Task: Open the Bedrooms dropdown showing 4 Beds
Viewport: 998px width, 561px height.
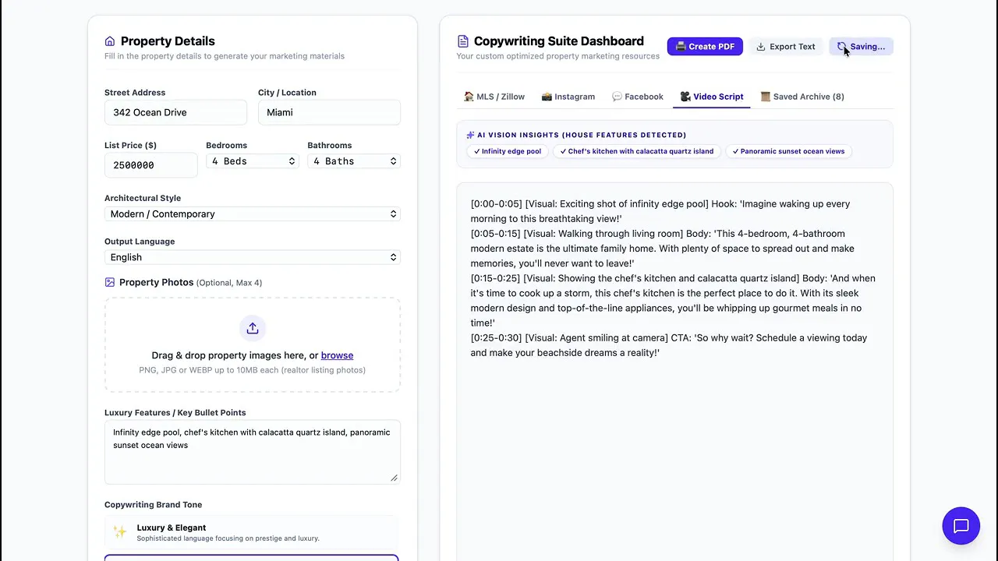Action: tap(253, 161)
